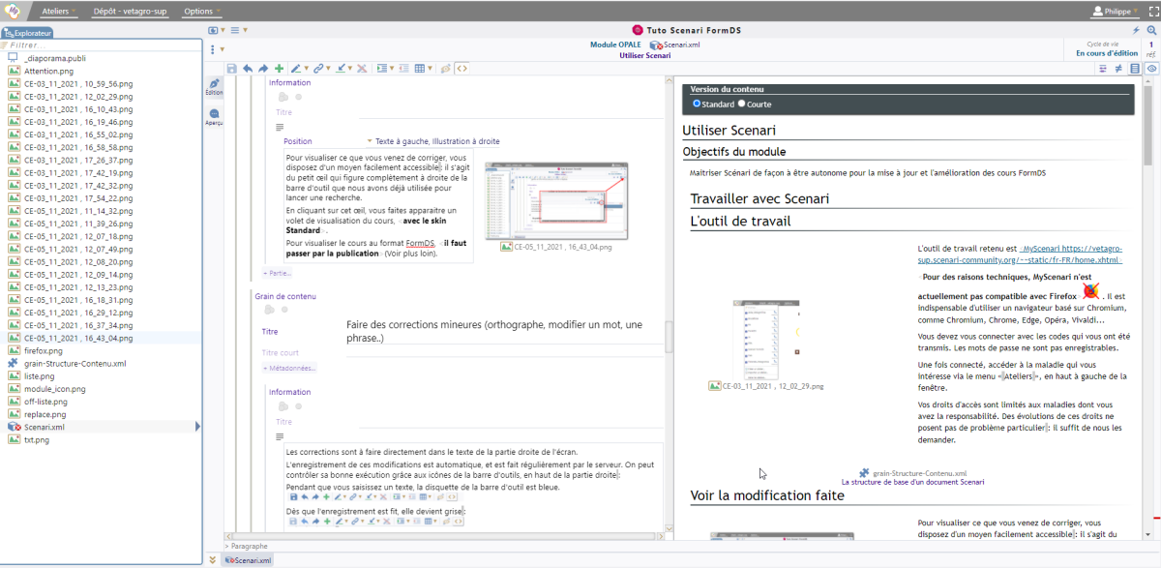Viewport: 1161px width, 568px height.
Task: Click the Filtrer search field
Action: pyautogui.click(x=102, y=45)
